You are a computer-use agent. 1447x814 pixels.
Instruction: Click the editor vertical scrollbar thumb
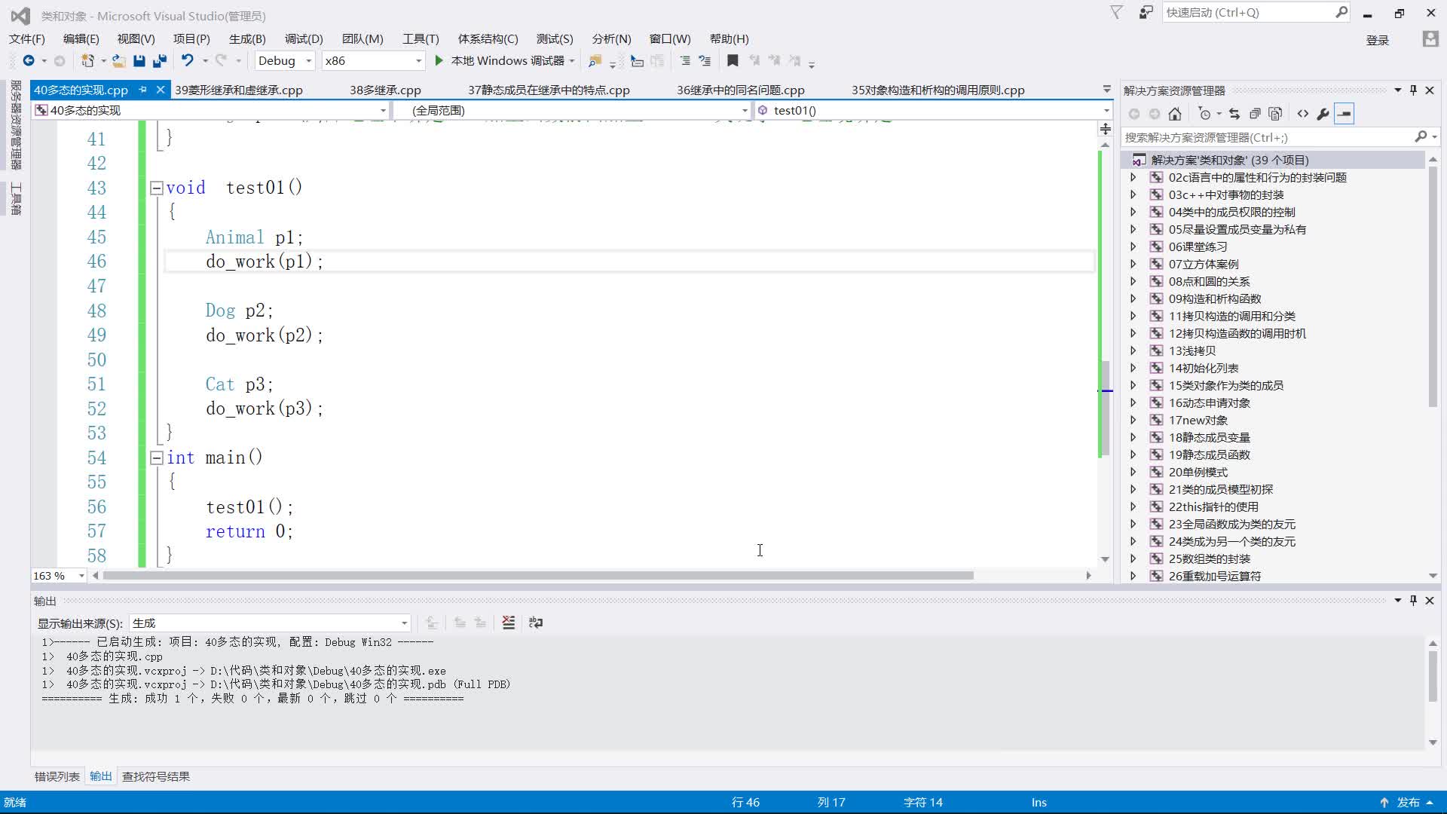(x=1105, y=409)
